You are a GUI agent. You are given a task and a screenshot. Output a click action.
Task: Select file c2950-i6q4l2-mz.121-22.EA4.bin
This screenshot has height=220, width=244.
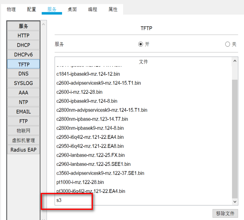(90, 137)
